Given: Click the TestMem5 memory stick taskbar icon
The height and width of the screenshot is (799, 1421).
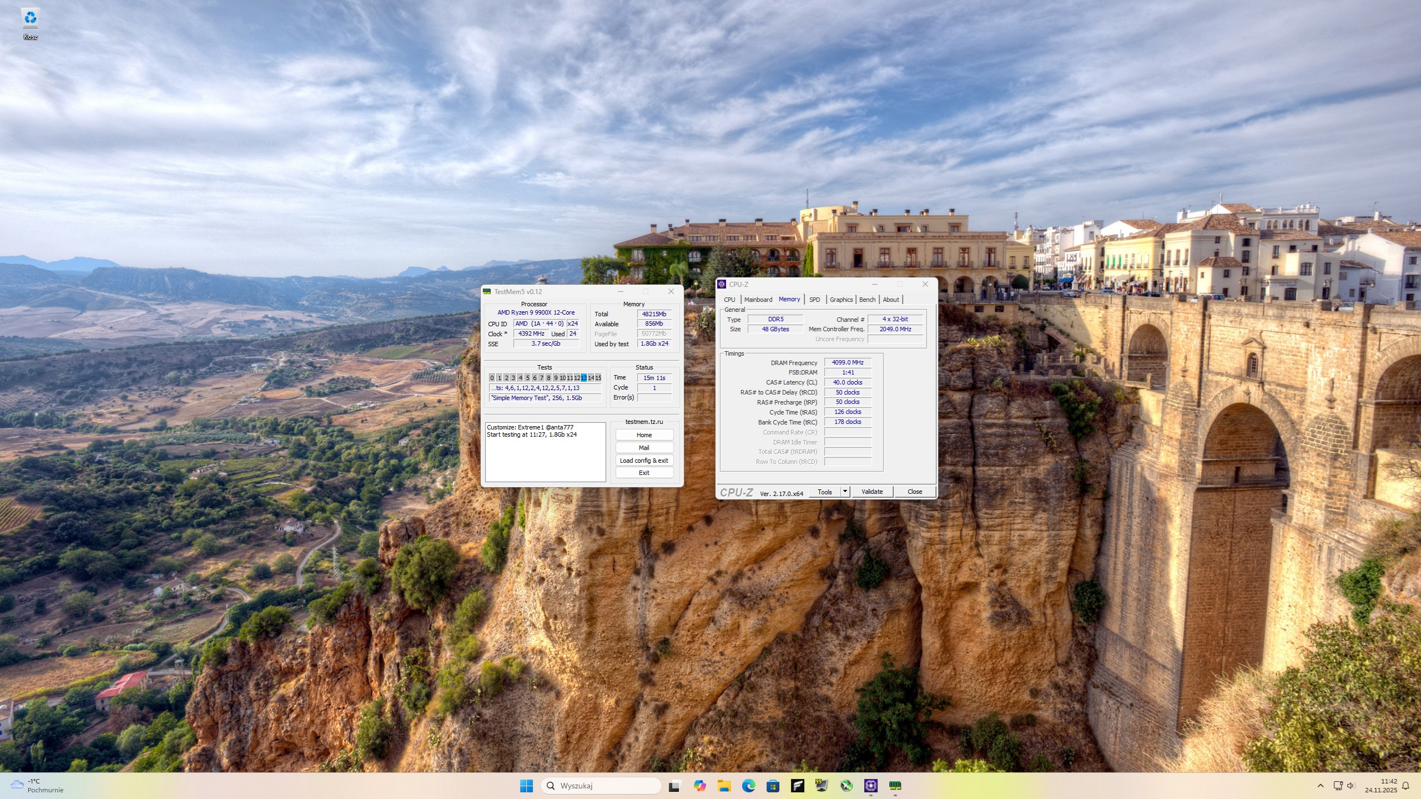Looking at the screenshot, I should [895, 786].
